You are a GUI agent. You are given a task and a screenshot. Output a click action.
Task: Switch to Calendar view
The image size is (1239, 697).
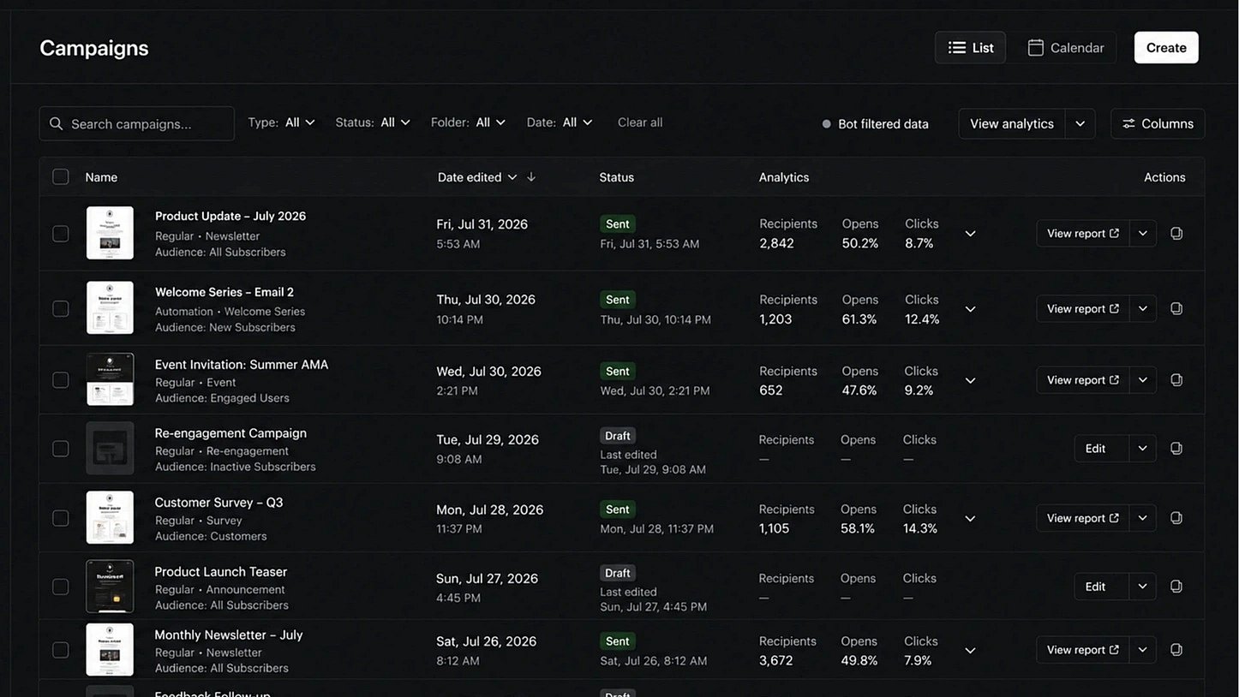[1065, 47]
